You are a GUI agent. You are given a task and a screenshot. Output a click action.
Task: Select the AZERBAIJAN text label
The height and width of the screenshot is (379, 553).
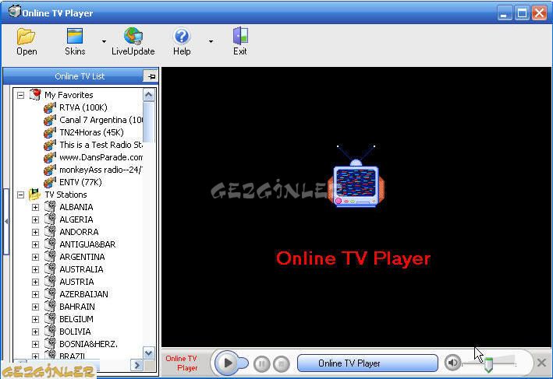[84, 294]
